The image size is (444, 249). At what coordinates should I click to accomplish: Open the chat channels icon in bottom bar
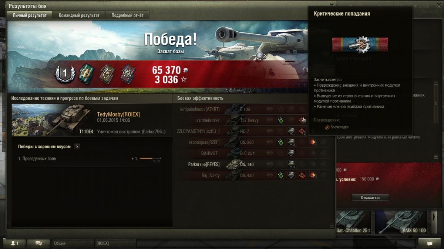[38, 243]
